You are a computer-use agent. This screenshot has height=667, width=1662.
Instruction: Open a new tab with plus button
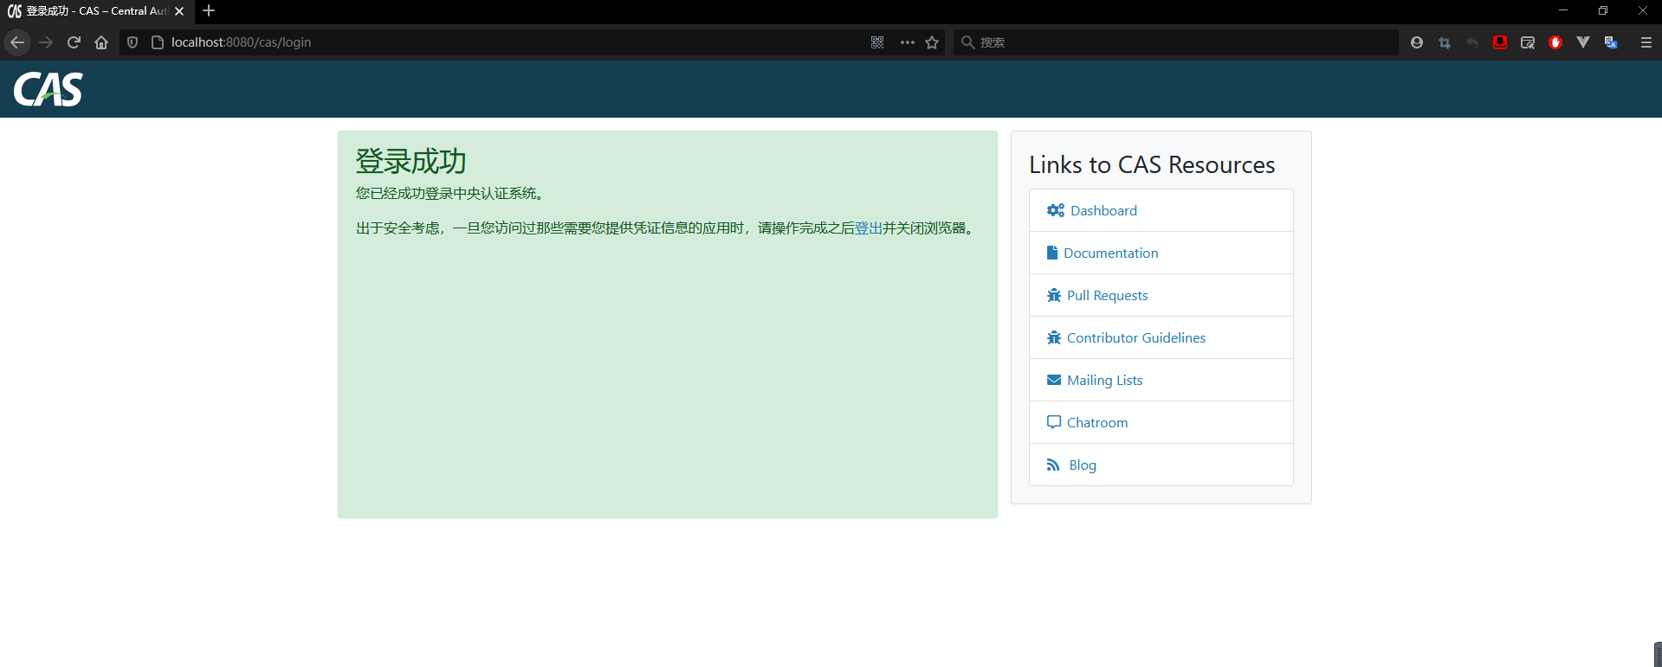pyautogui.click(x=209, y=11)
